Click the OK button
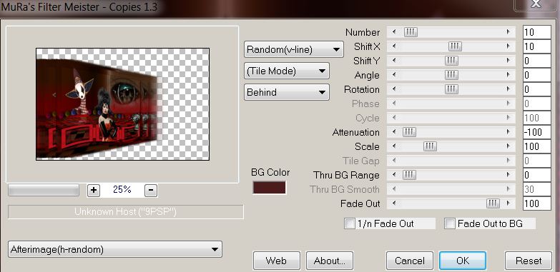Image resolution: width=560 pixels, height=272 pixels. coord(463,261)
